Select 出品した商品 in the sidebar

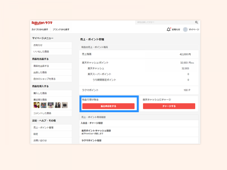(x=51, y=72)
